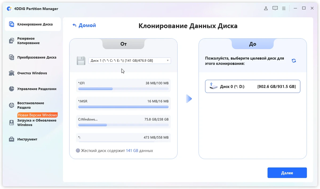Viewport: 320px width, 189px height.
Task: Click the C:Windows... partition label
Action: click(x=88, y=119)
